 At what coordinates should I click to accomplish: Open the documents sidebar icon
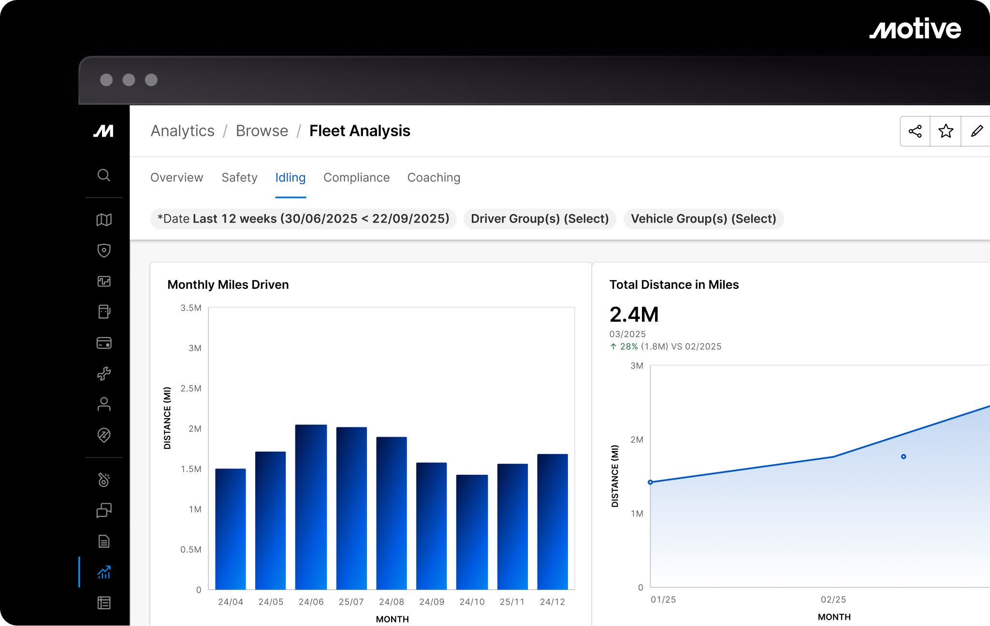pos(103,541)
